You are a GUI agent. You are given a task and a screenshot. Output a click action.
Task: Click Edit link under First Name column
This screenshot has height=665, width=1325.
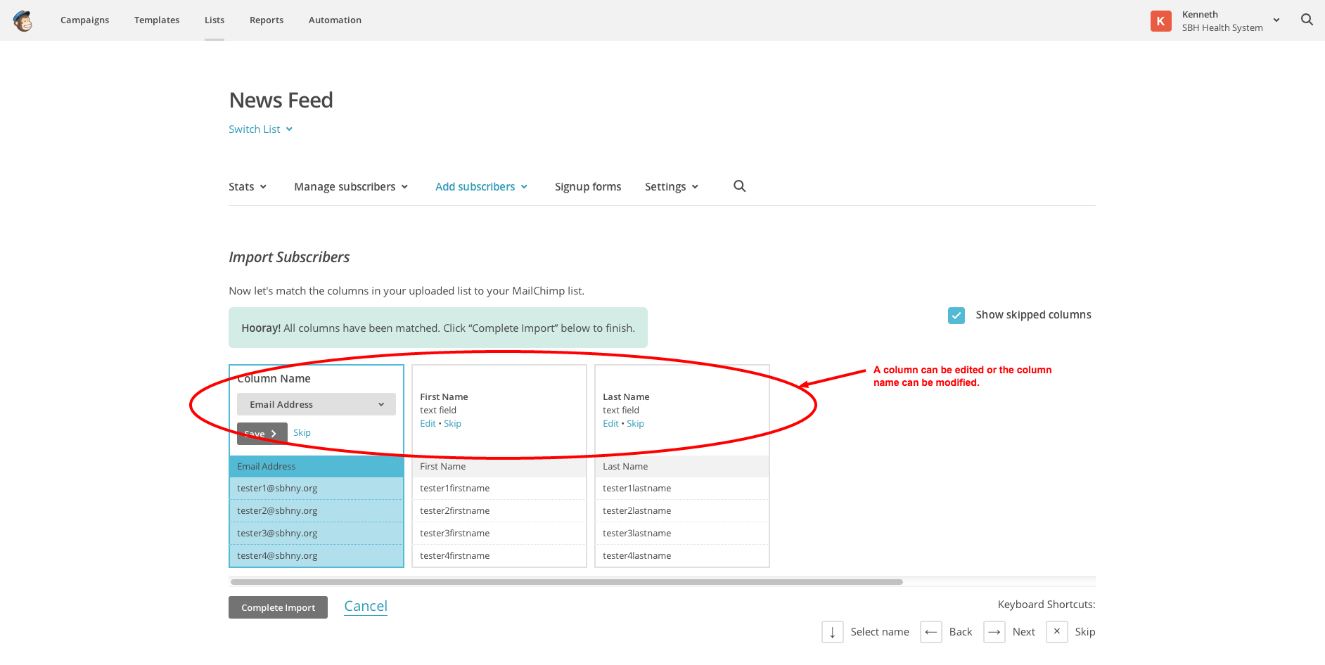point(428,424)
